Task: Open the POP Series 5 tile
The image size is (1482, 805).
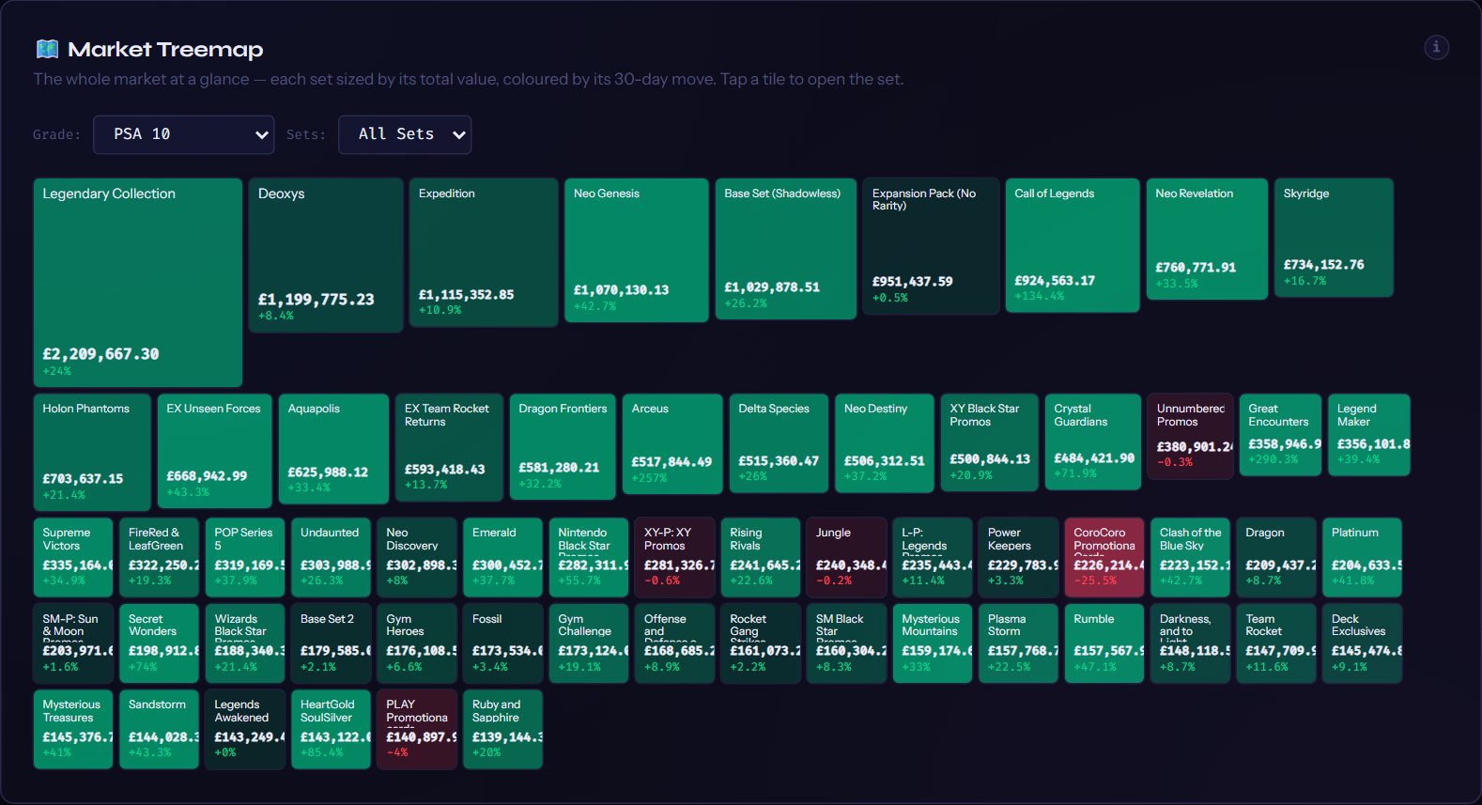Action: coord(245,557)
